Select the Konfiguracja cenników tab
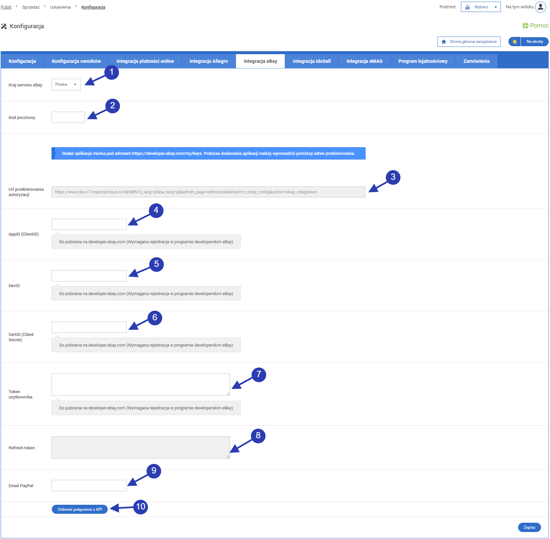Viewport: 550px width, 539px height. tap(76, 61)
